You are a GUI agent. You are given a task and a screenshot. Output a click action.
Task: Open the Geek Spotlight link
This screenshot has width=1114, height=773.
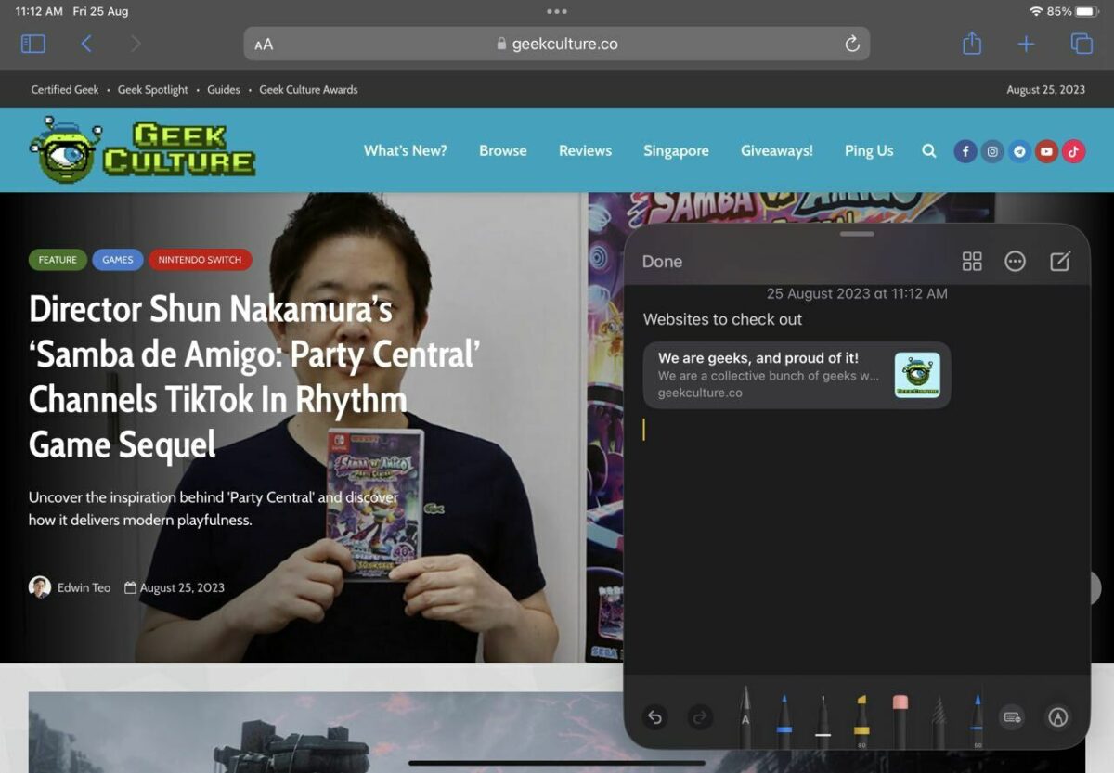pos(152,90)
